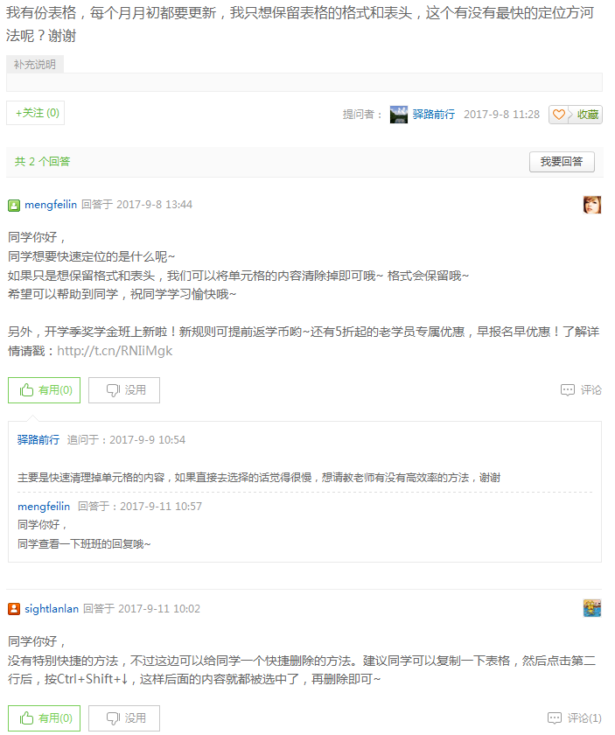
Task: Open 驿路前行 link in the follow-up question
Action: [38, 439]
